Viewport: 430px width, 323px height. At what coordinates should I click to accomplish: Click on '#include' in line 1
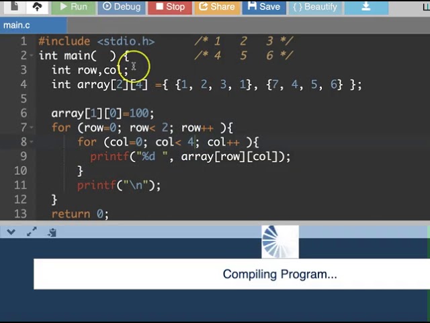(x=64, y=42)
